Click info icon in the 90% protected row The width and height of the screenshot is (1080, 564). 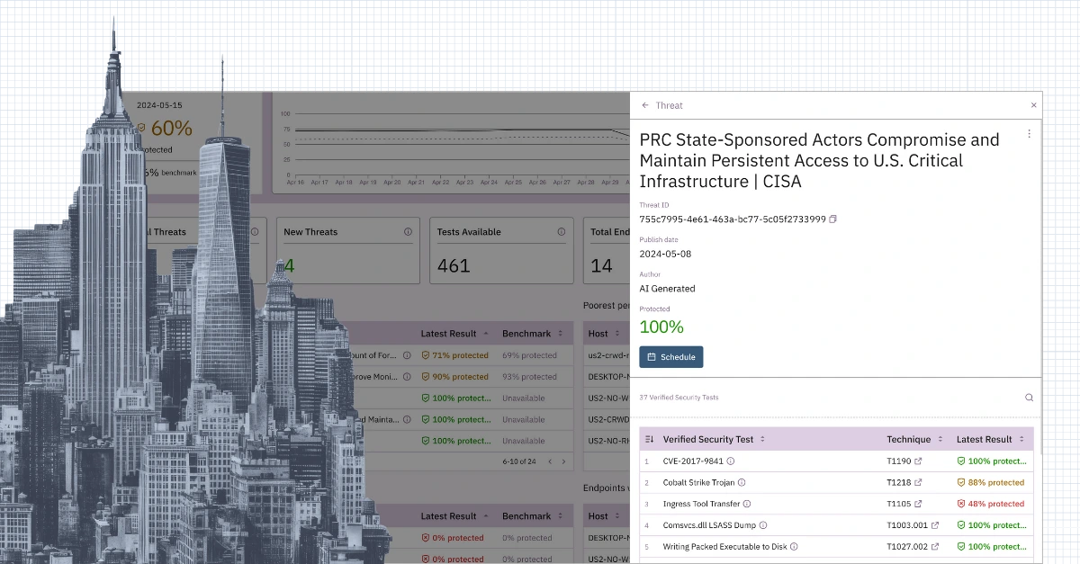pyautogui.click(x=407, y=377)
